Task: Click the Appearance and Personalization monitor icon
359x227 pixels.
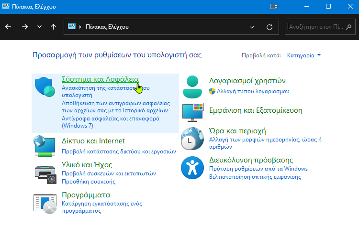Action: point(193,112)
